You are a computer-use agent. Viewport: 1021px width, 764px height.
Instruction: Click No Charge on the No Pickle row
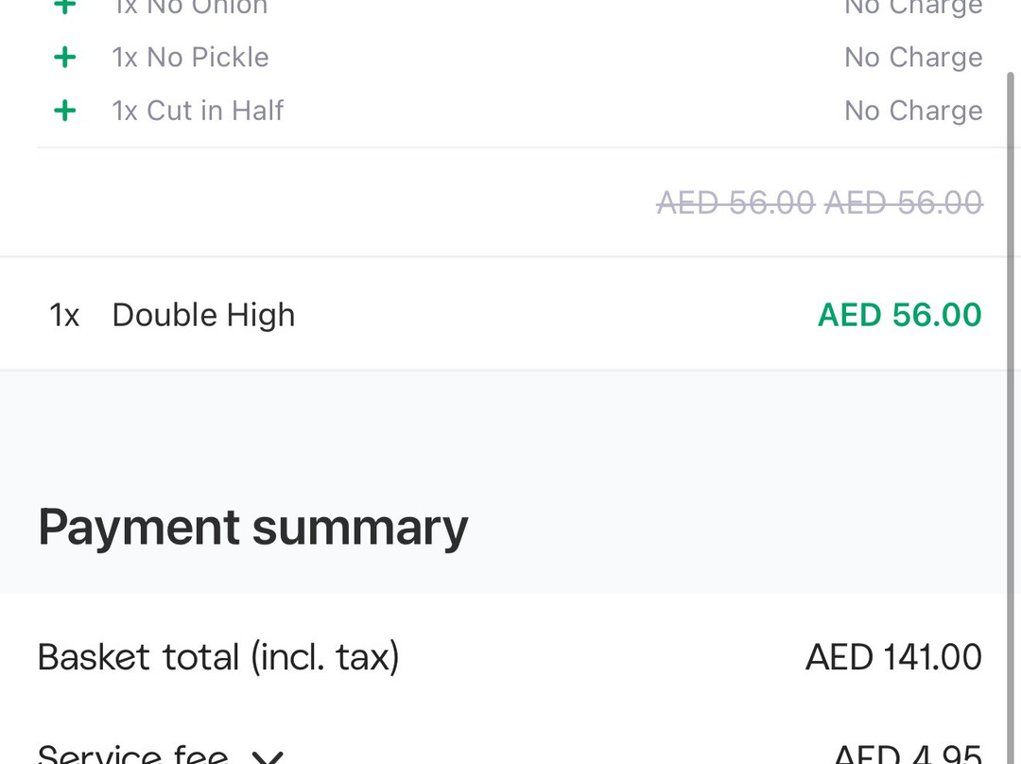point(912,58)
